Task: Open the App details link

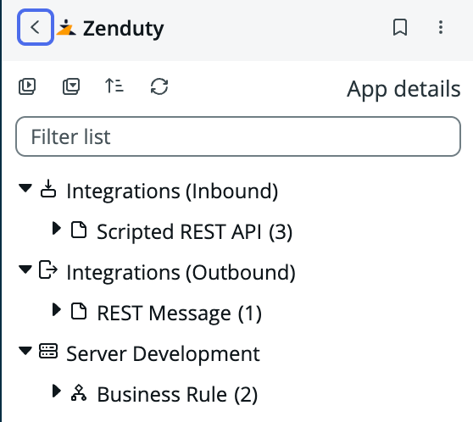Action: click(403, 89)
